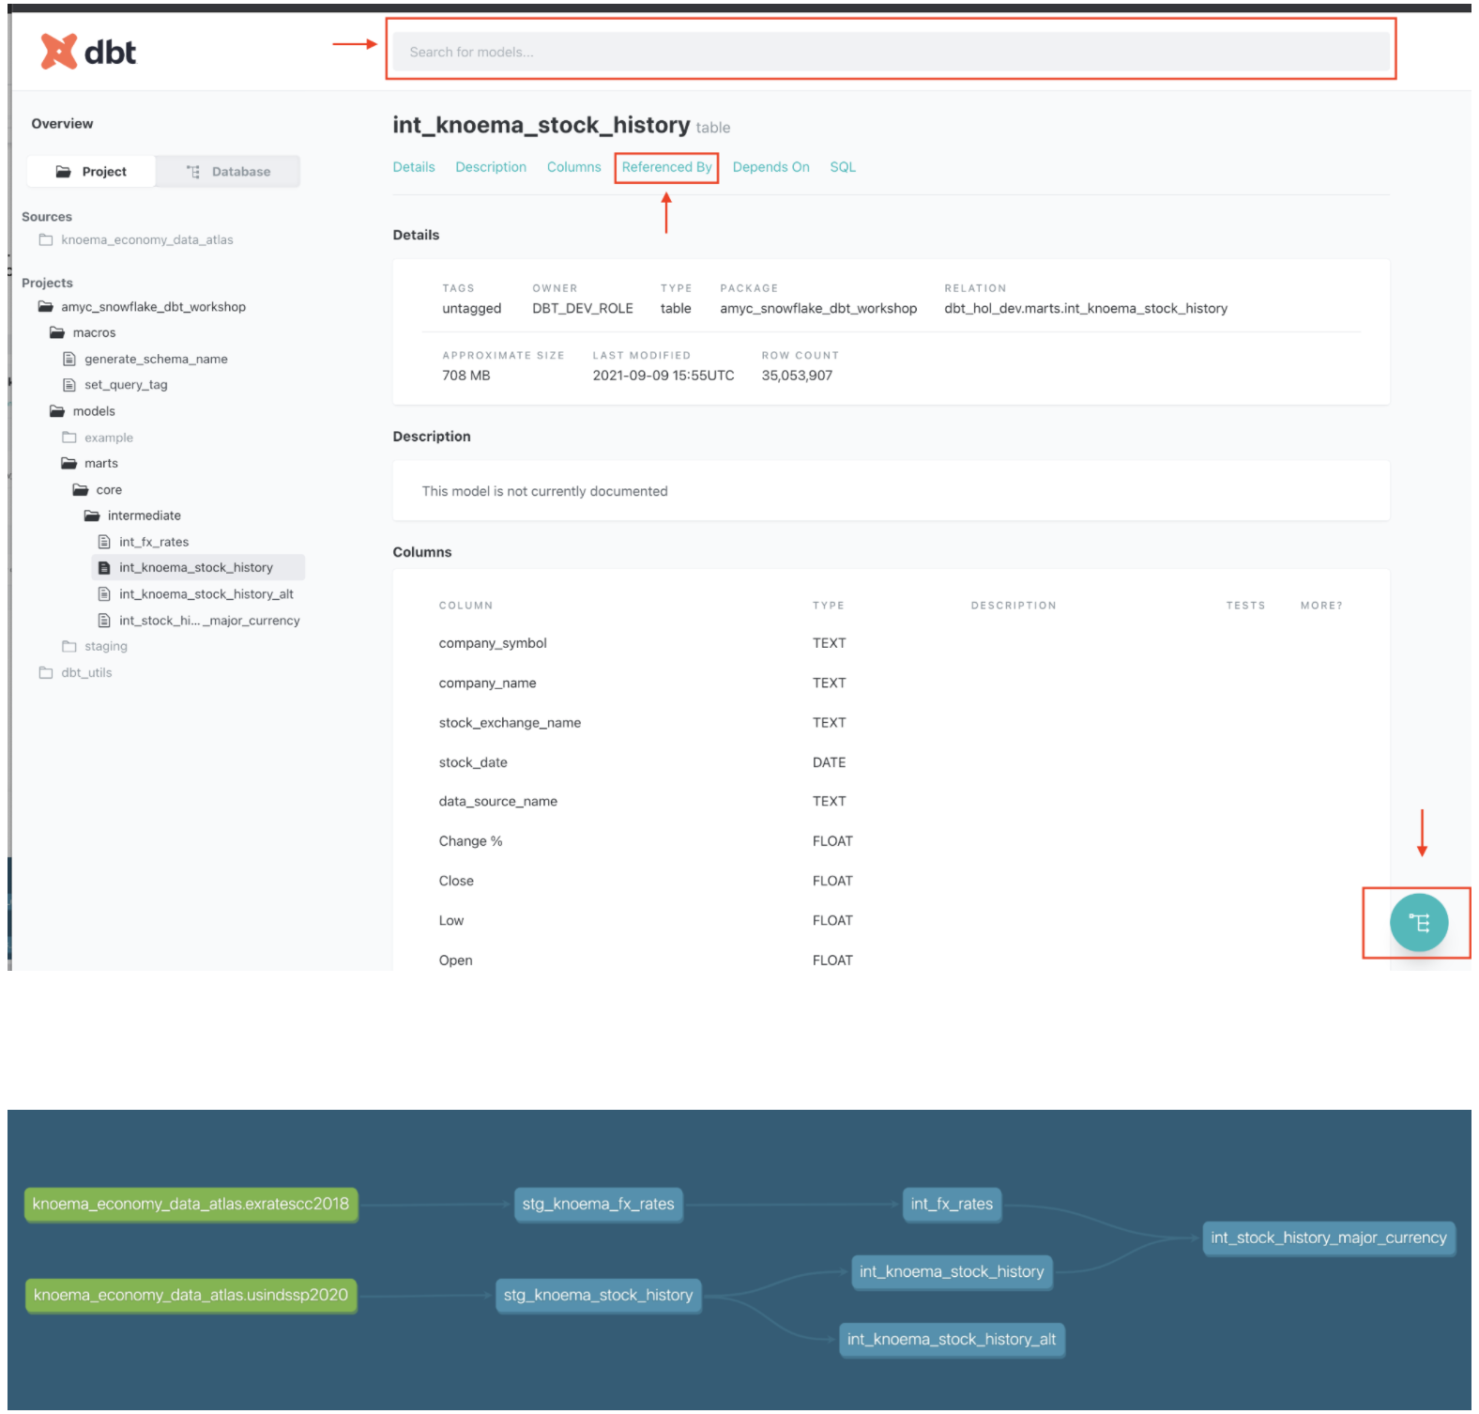Switch sidebar to Project view

(91, 172)
